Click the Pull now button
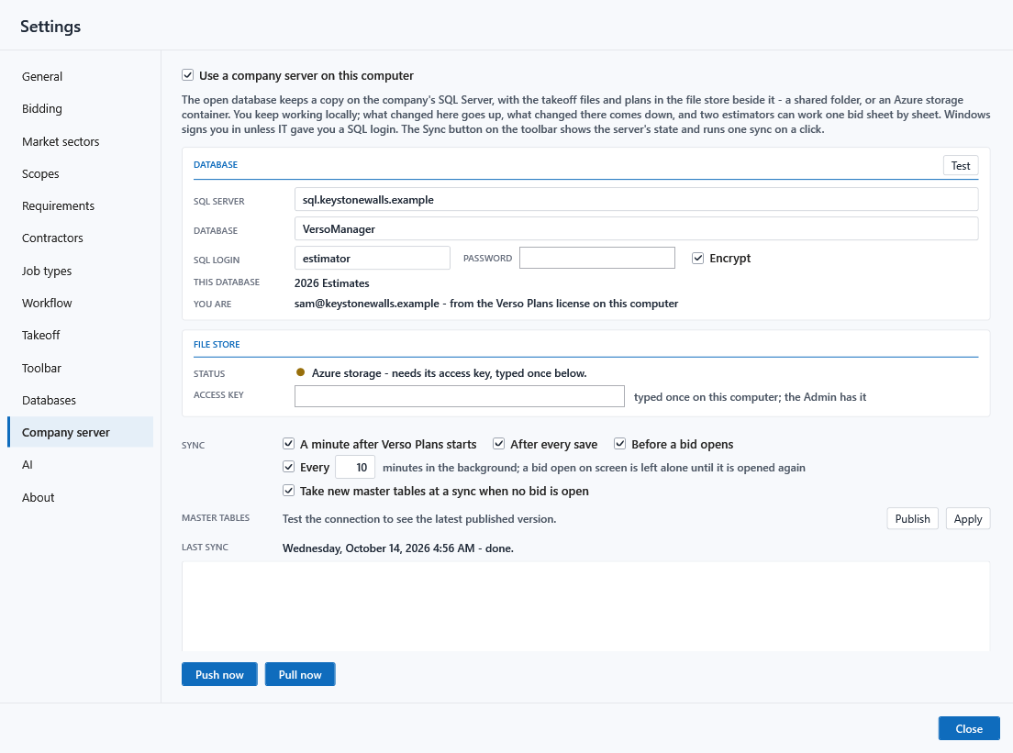The width and height of the screenshot is (1013, 753). (x=300, y=674)
